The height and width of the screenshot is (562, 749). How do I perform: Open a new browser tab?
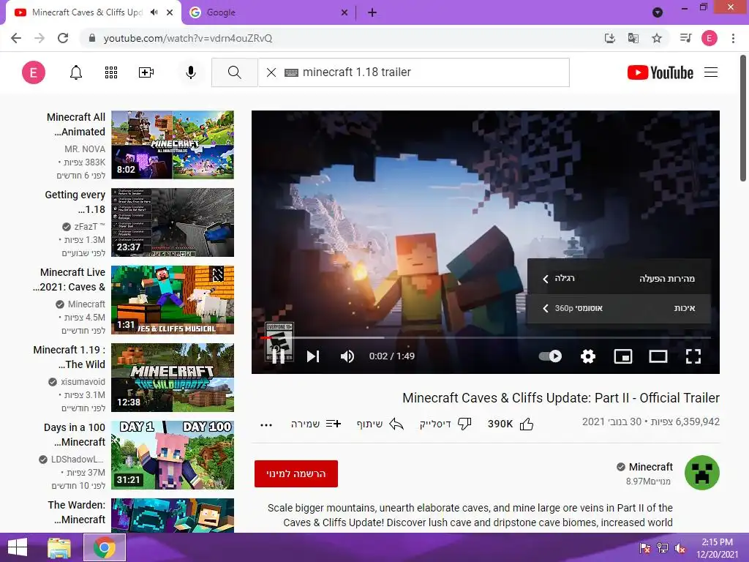pos(372,13)
